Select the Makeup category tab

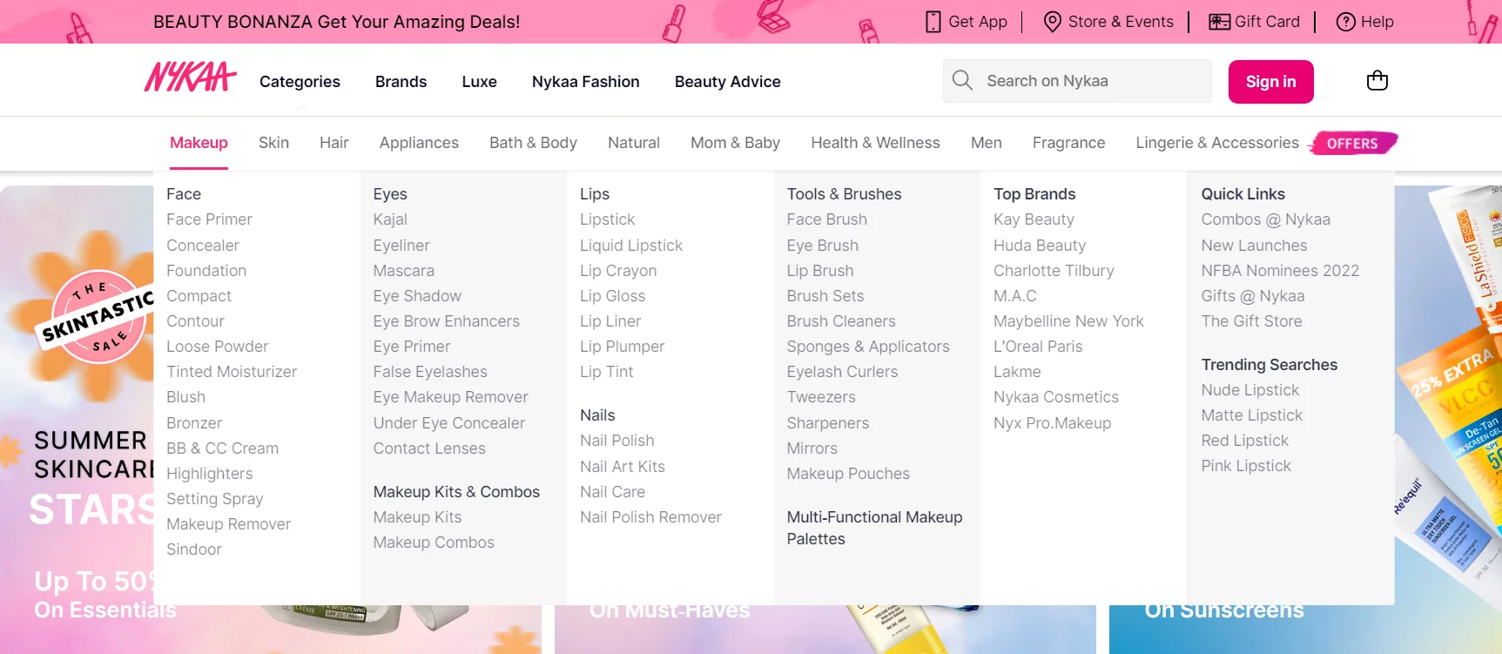[x=199, y=143]
